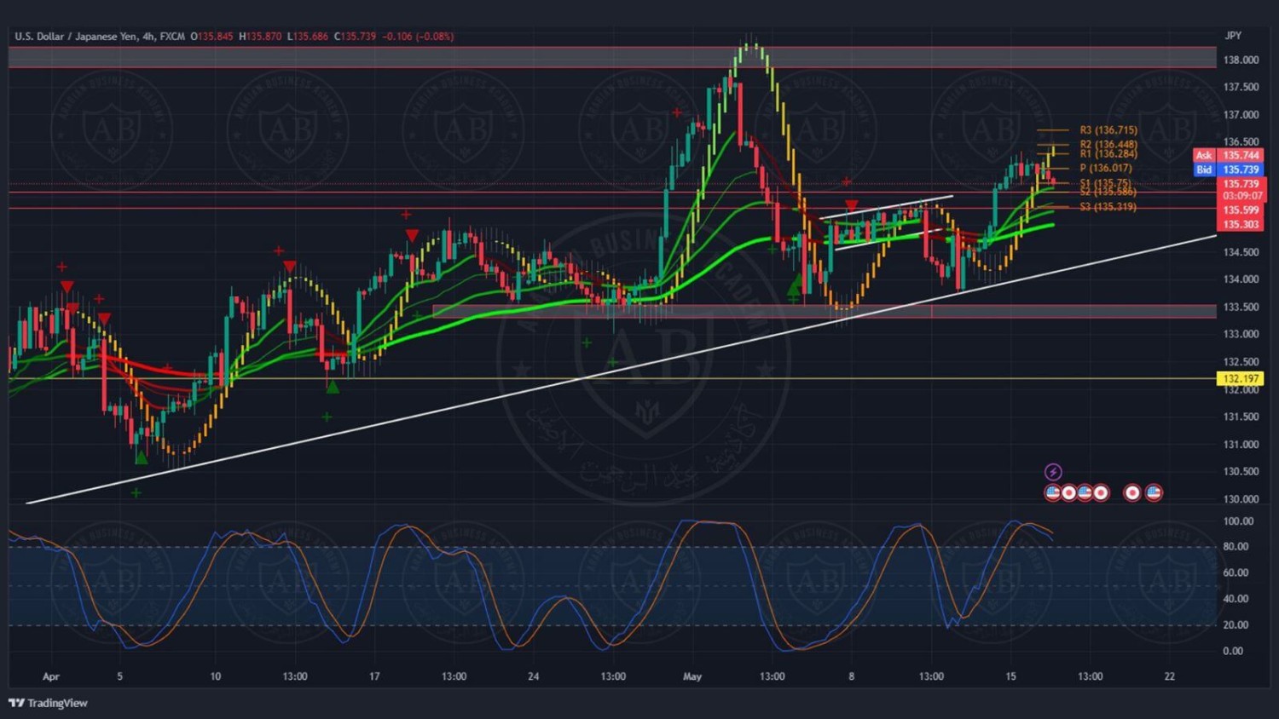The width and height of the screenshot is (1279, 719).
Task: Click the 138.000 price axis label
Action: (1241, 60)
